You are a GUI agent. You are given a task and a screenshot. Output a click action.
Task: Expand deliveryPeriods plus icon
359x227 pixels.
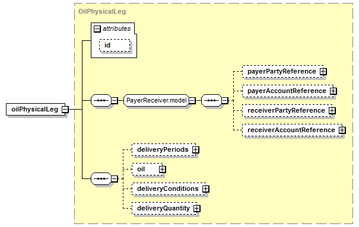click(x=196, y=150)
